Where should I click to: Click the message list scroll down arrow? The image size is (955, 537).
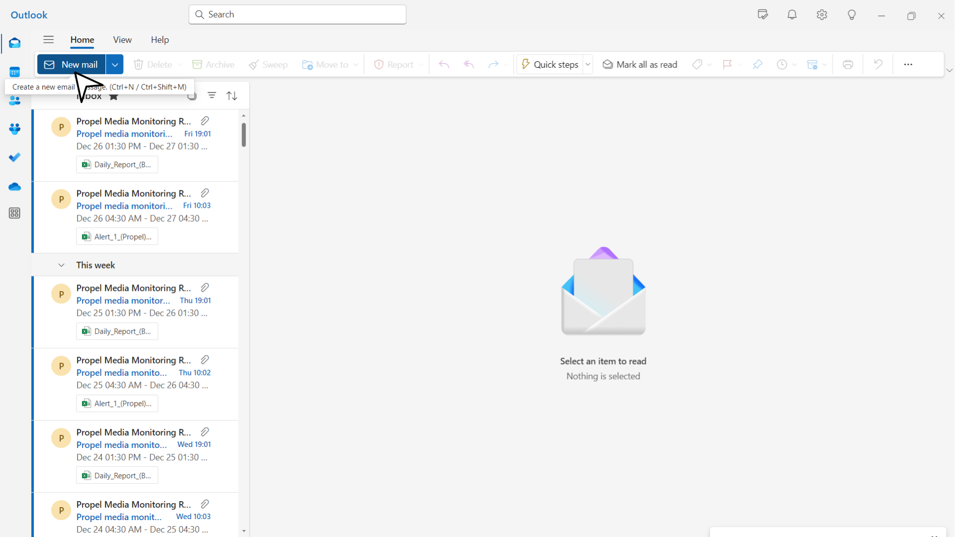tap(244, 531)
